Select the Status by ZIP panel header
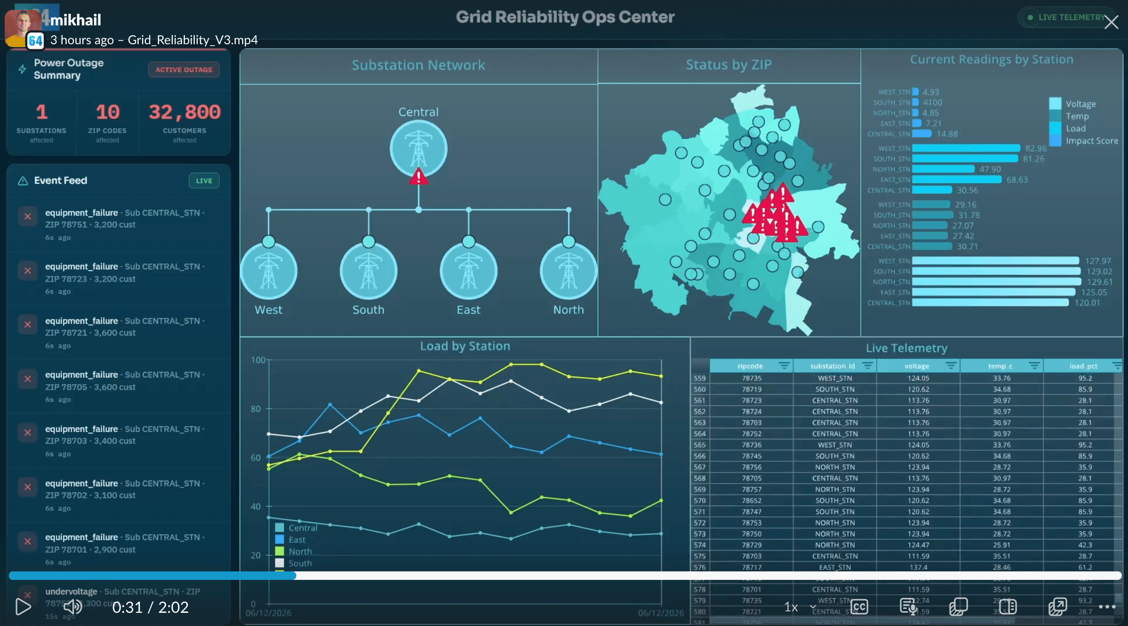Screen dimensions: 1128x626 729,64
